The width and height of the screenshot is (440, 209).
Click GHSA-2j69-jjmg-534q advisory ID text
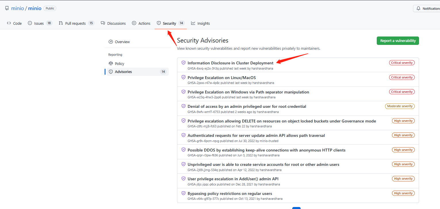click(x=203, y=170)
